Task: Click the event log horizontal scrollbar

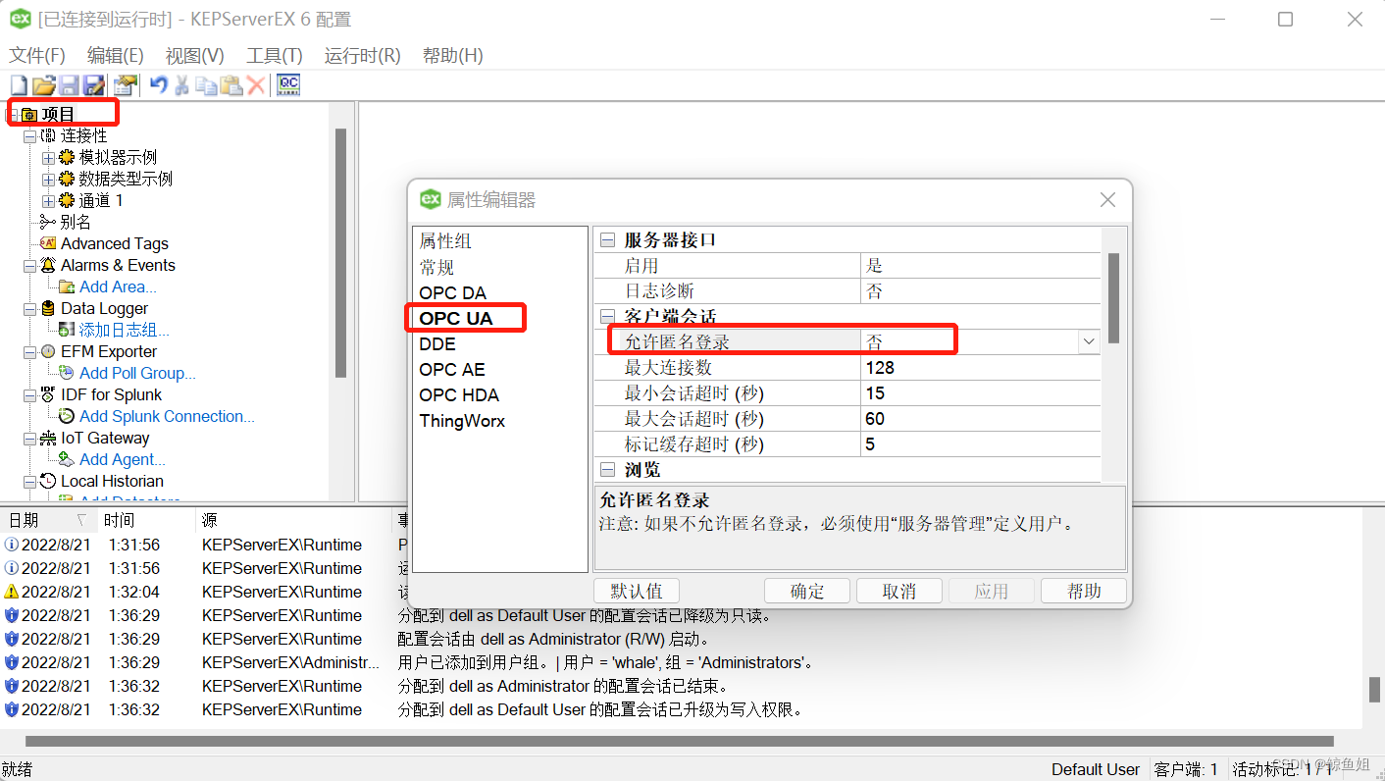Action: click(x=680, y=742)
